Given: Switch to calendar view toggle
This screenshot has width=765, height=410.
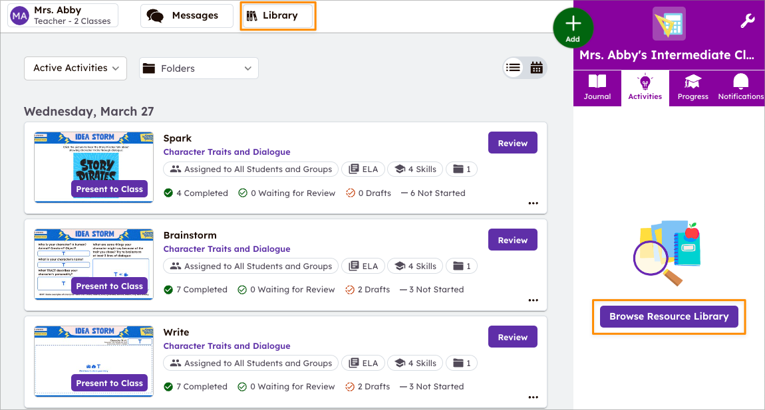Looking at the screenshot, I should pos(536,68).
